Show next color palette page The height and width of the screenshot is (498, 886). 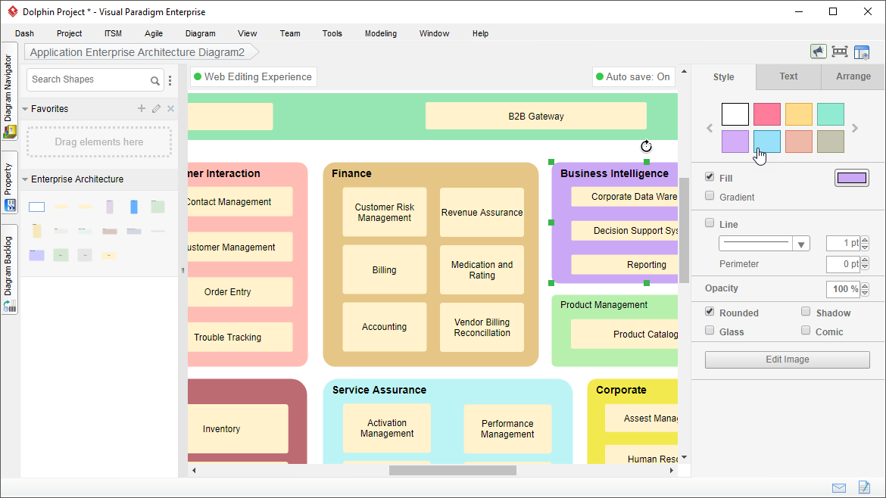point(855,128)
